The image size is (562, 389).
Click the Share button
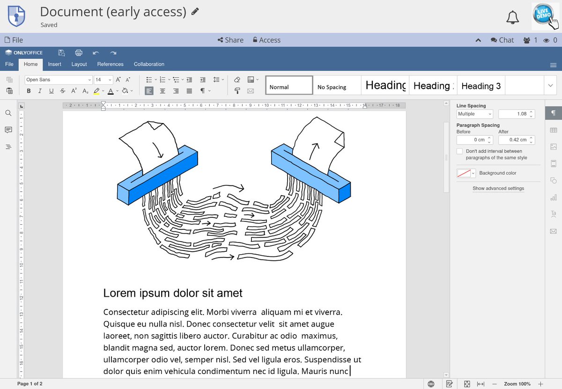pyautogui.click(x=230, y=40)
